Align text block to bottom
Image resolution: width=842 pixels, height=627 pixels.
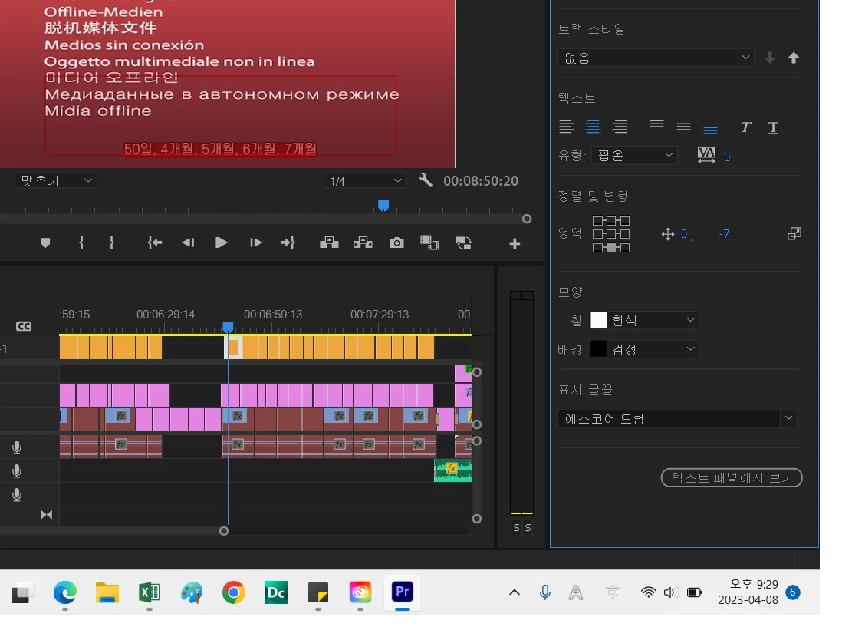[x=710, y=130]
